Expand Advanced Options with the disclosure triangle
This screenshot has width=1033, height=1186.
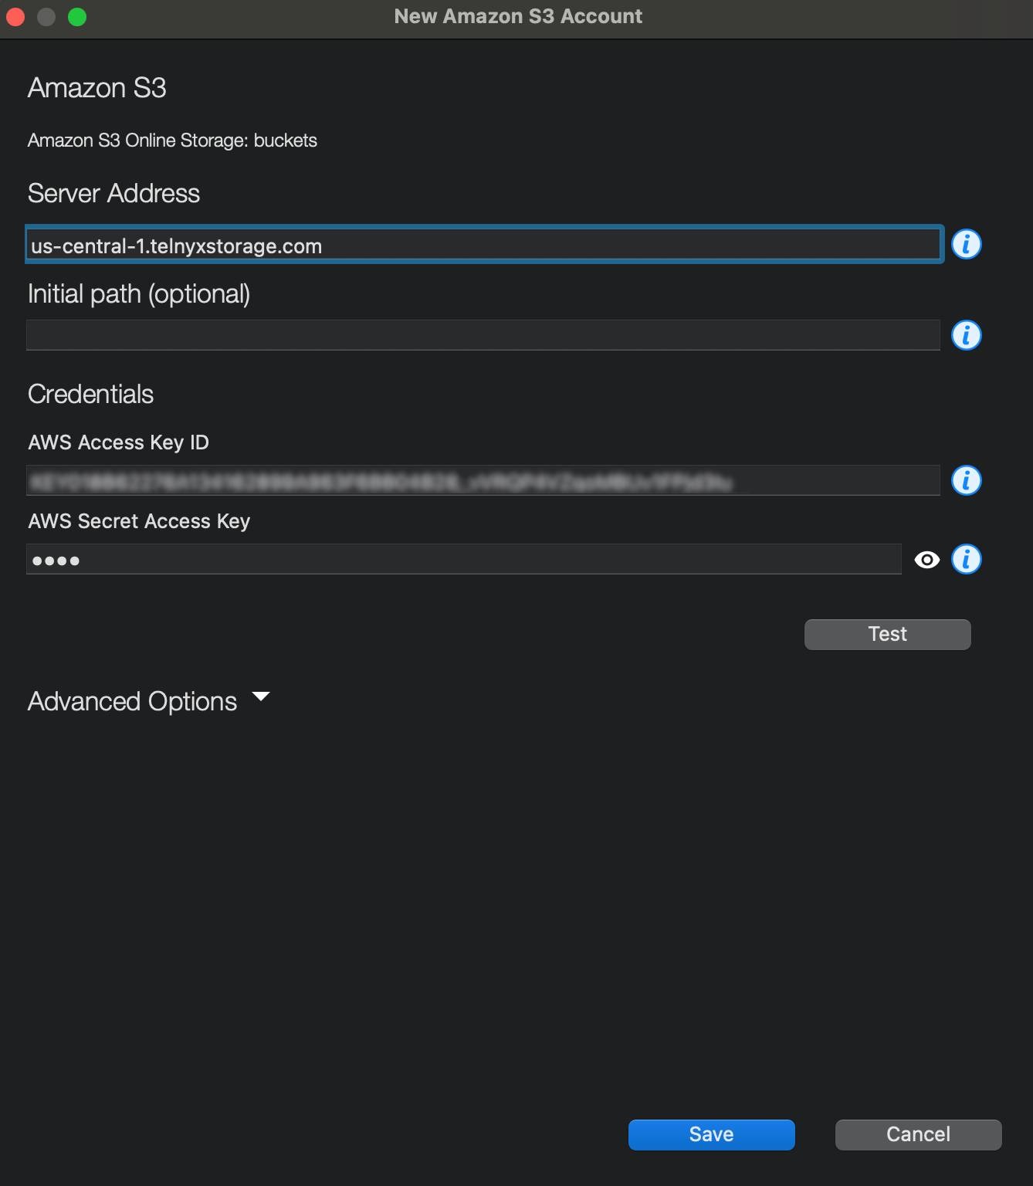click(261, 696)
